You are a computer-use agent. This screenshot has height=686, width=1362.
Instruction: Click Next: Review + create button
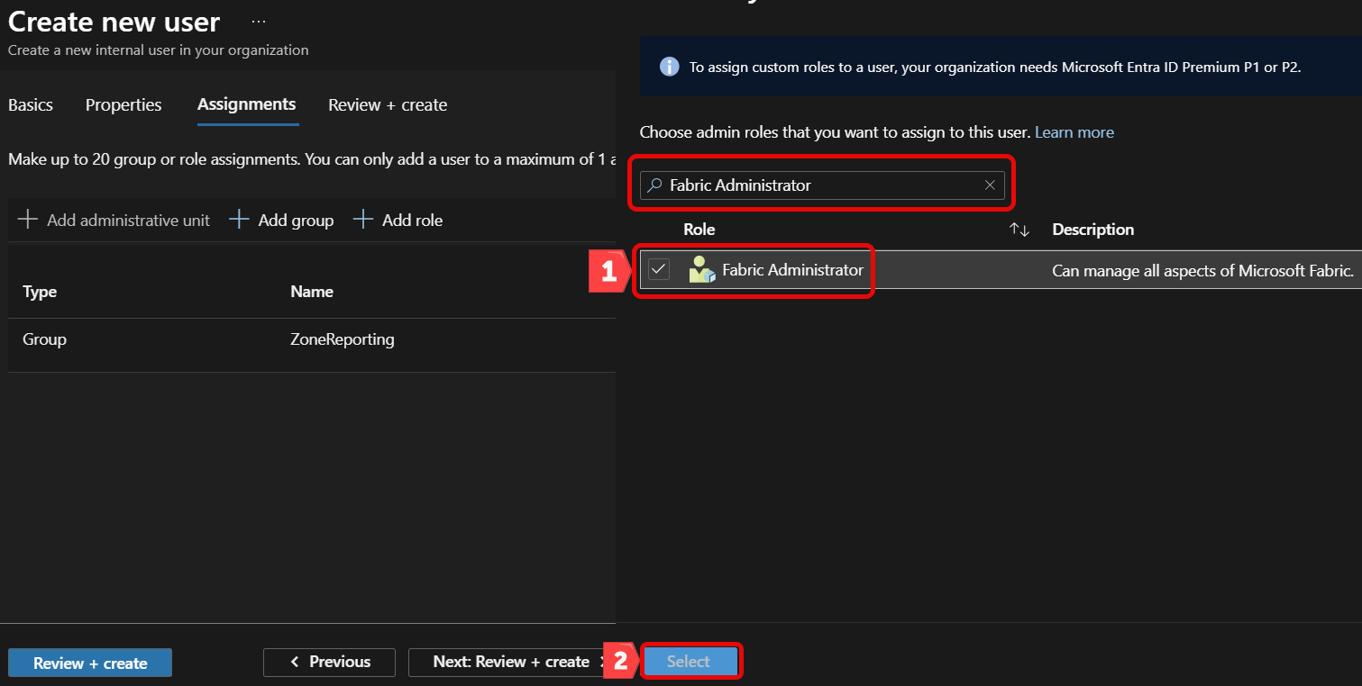pos(511,662)
